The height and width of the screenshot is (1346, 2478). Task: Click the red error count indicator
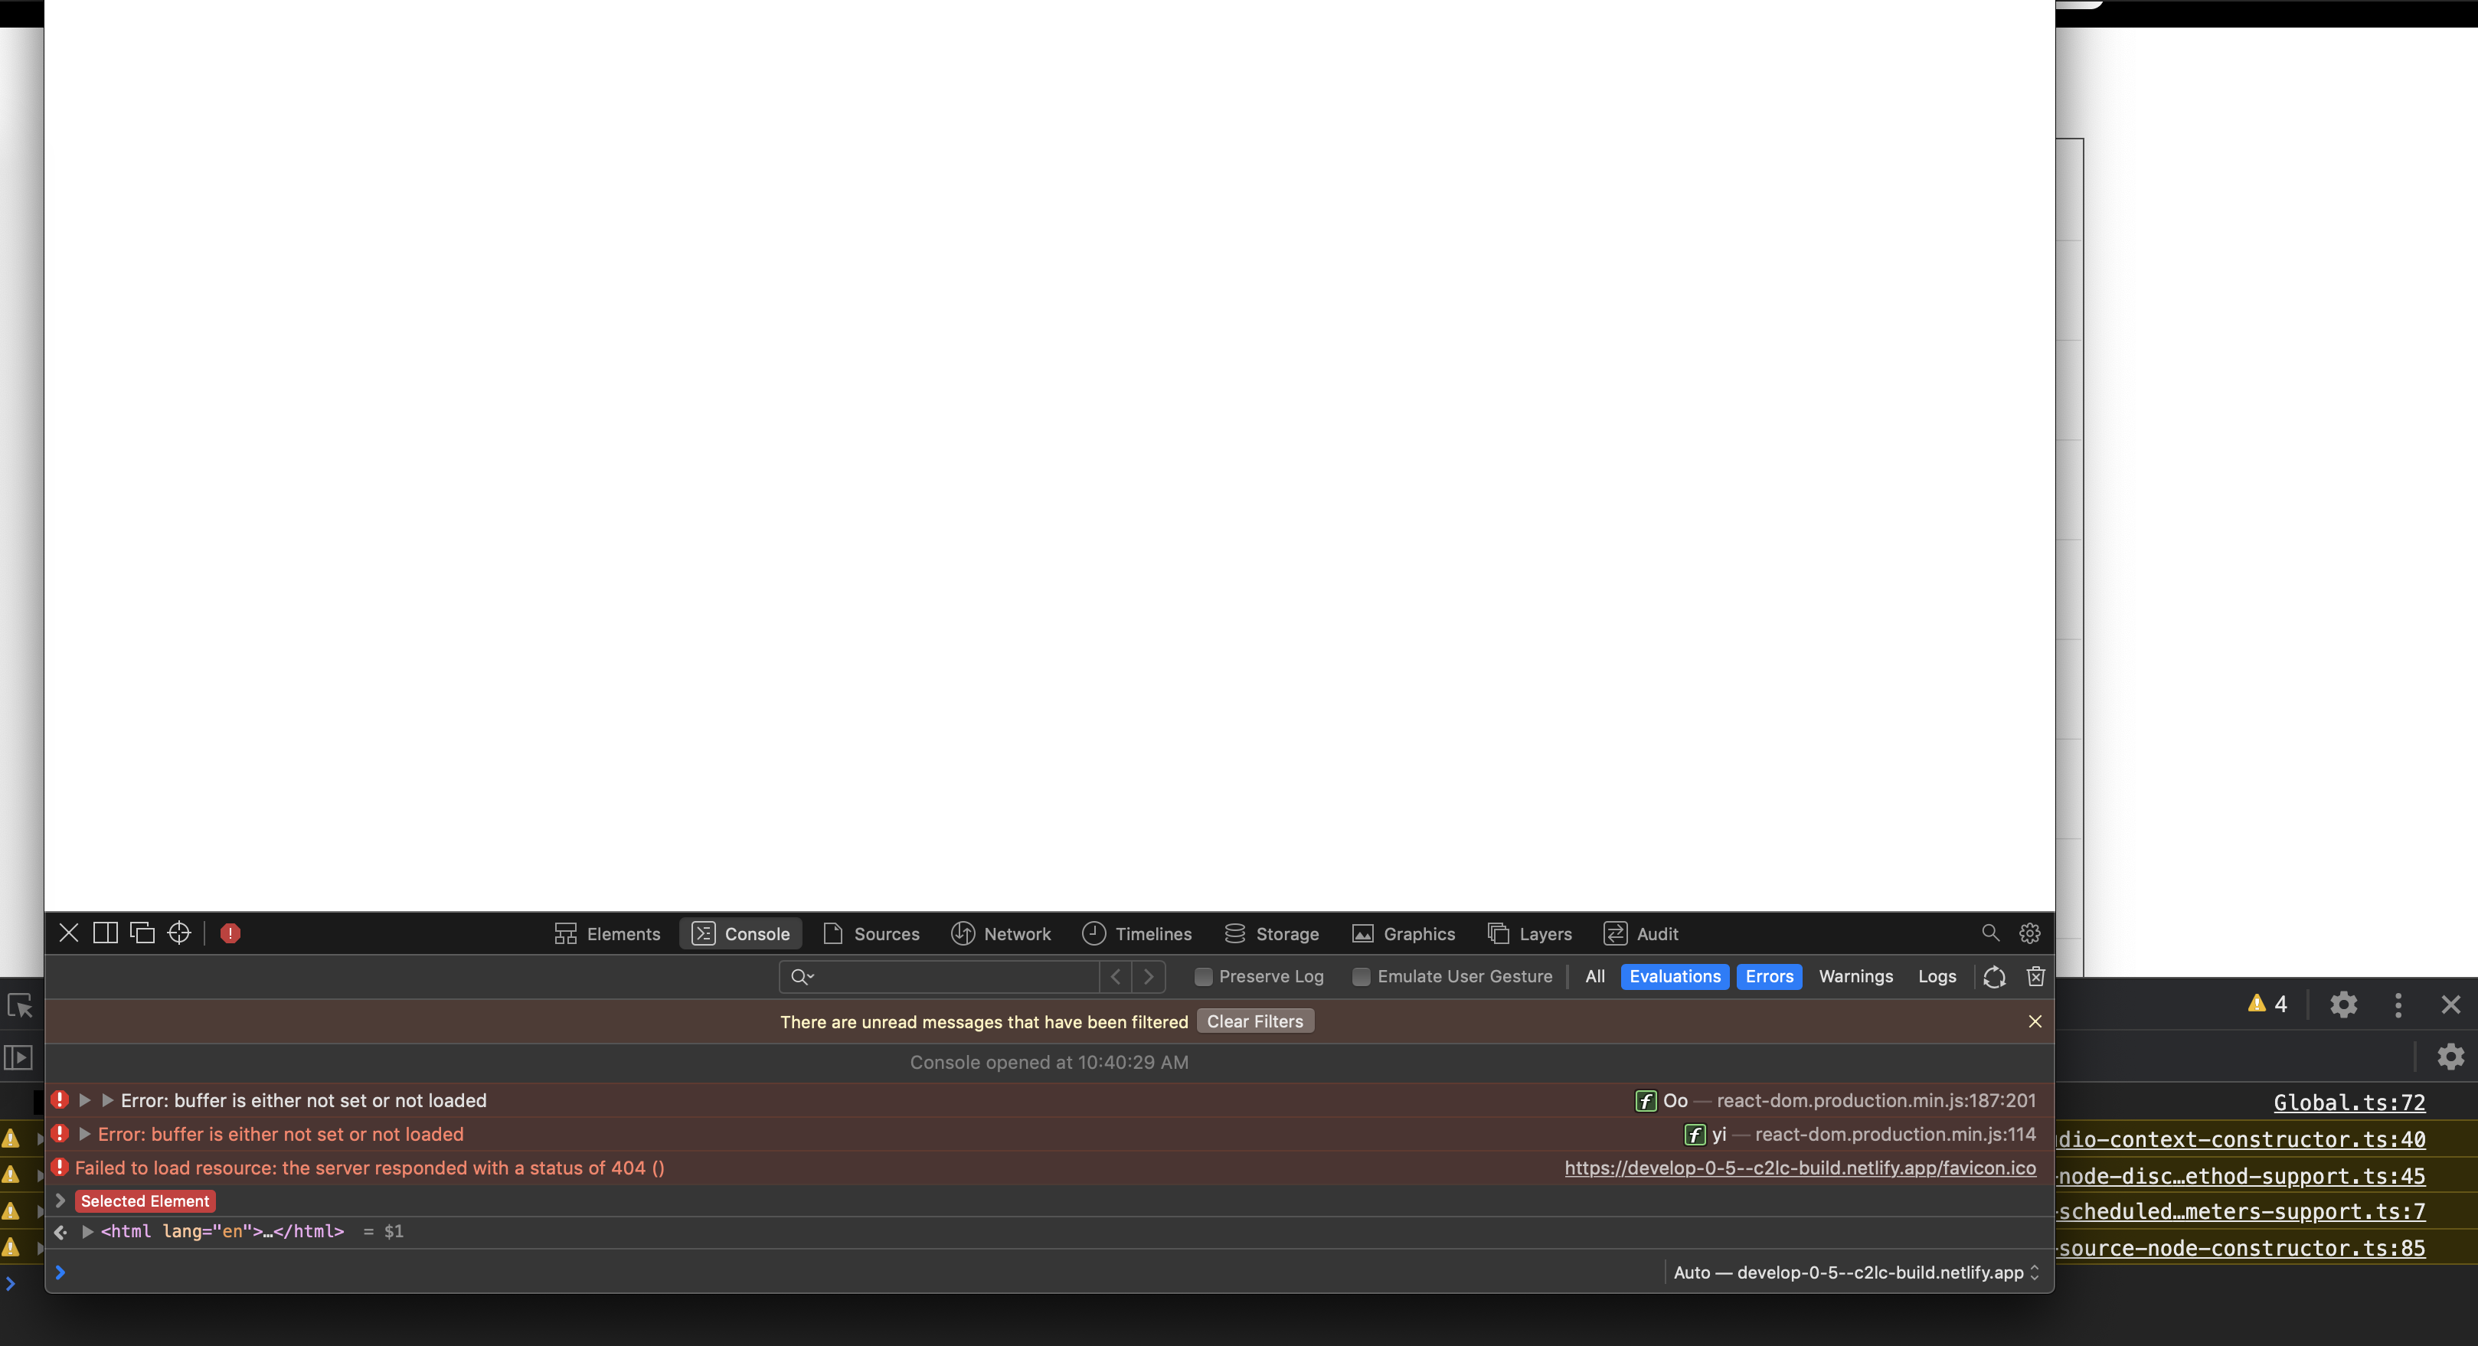[x=230, y=933]
